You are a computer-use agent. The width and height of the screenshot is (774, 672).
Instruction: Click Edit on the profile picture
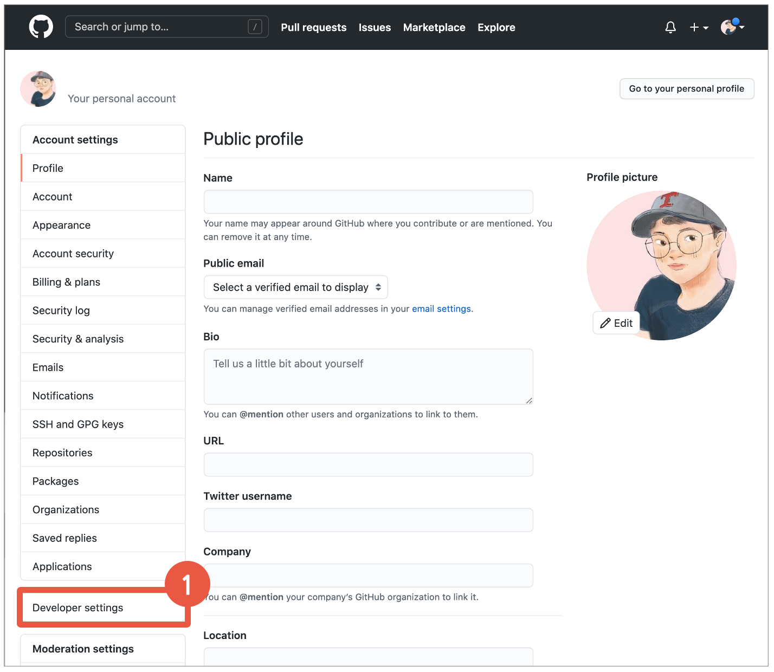pyautogui.click(x=616, y=323)
